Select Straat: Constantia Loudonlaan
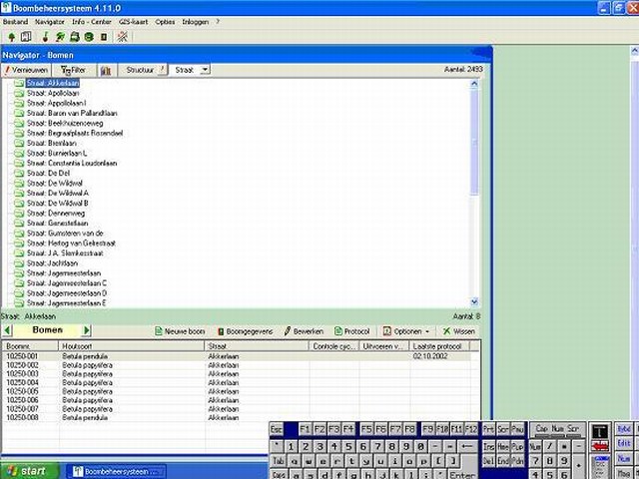Image resolution: width=639 pixels, height=479 pixels. point(72,164)
